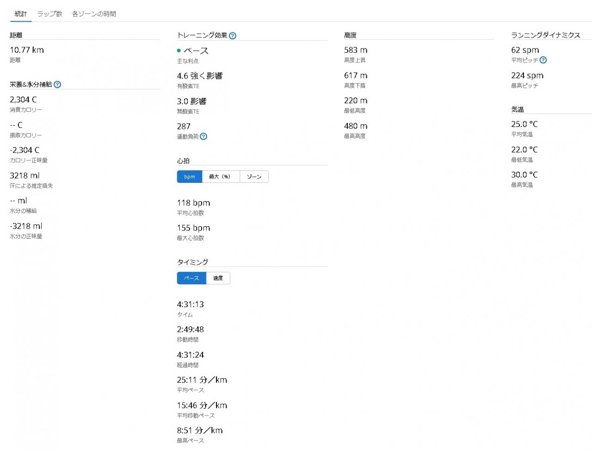
Task: Click the 運動負荷 help question mark
Action: point(203,136)
